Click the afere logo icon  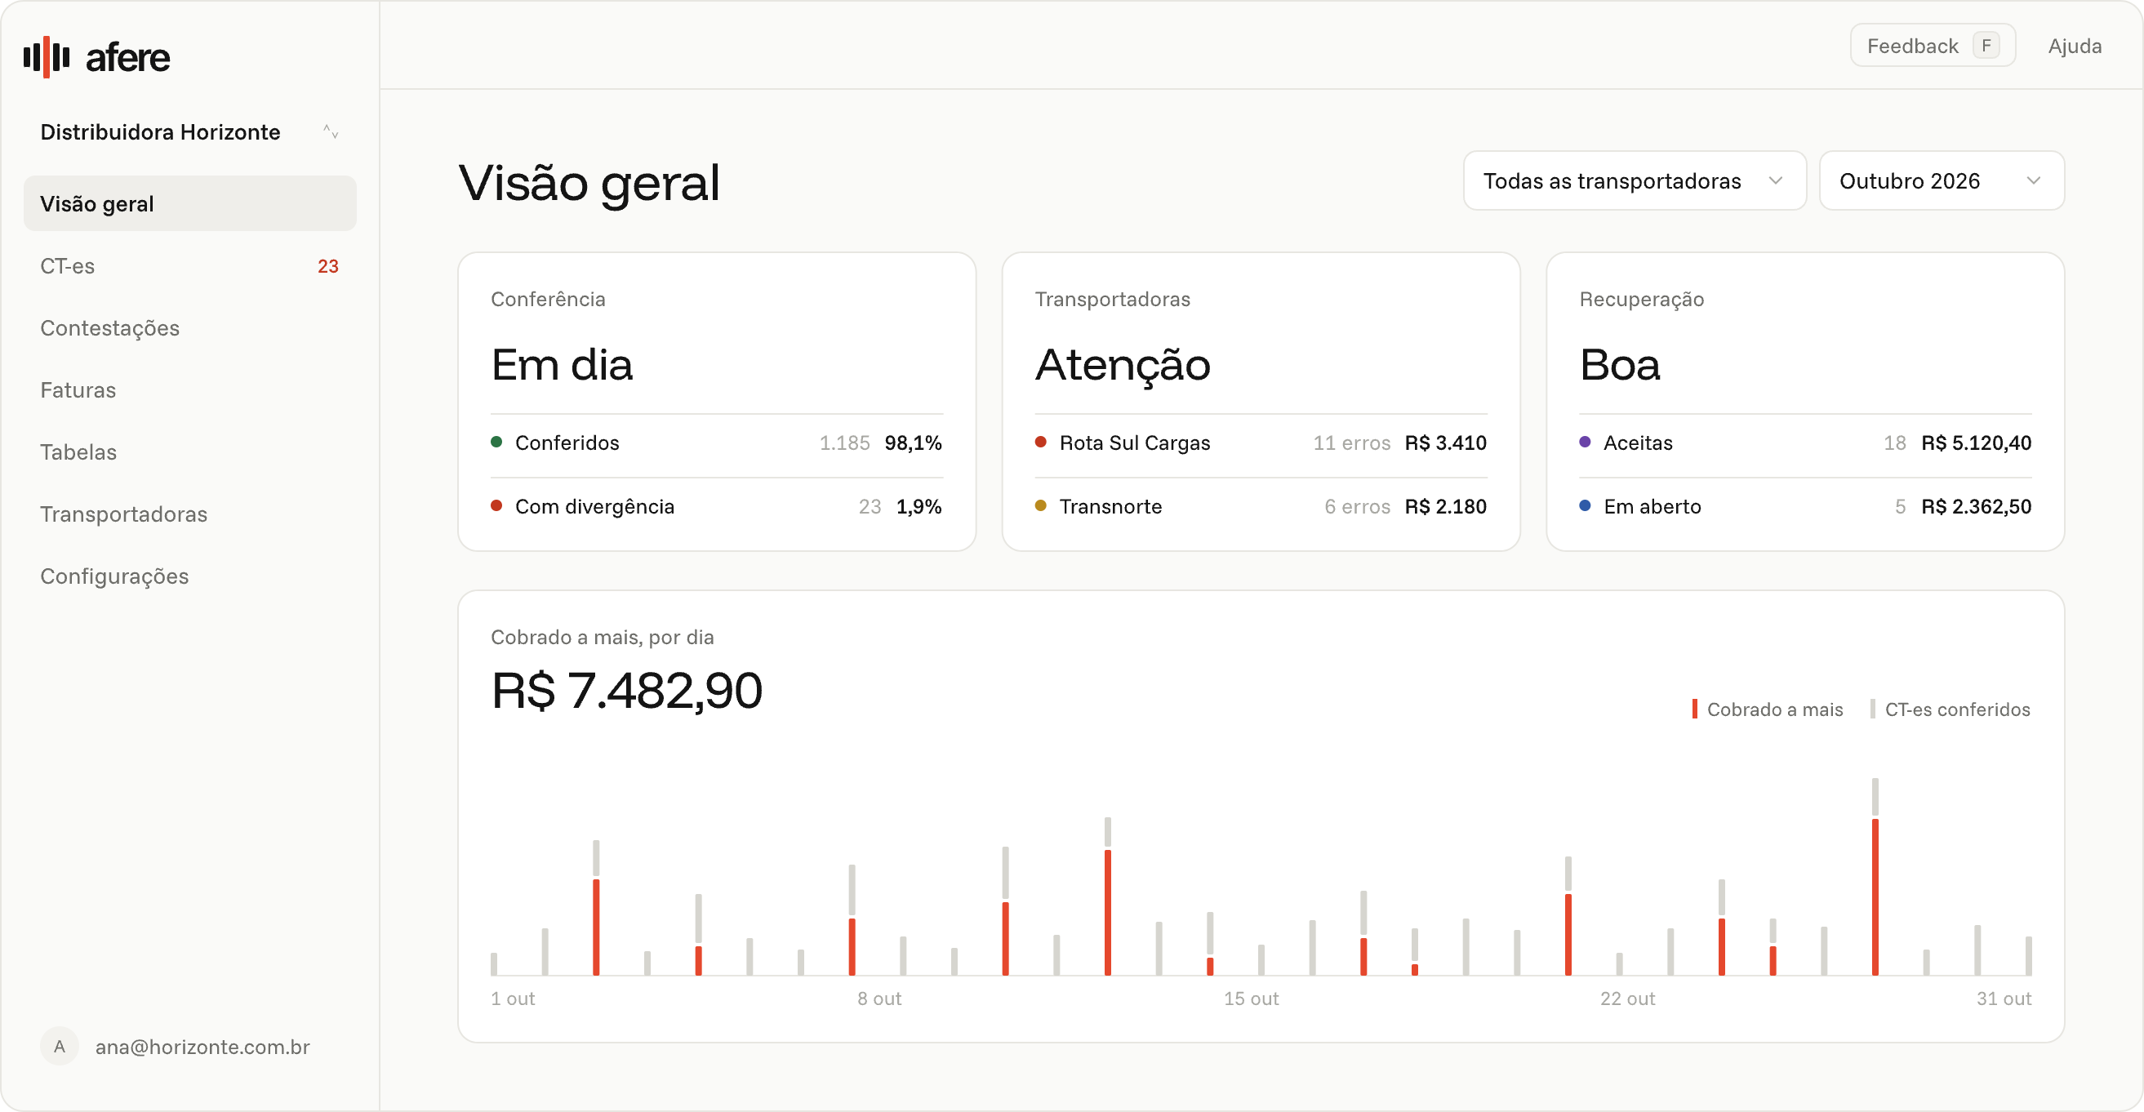(x=47, y=56)
